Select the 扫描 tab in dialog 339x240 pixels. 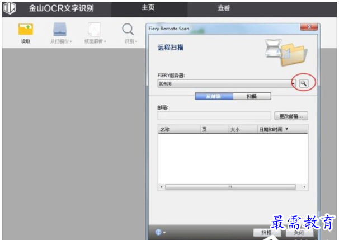[252, 96]
